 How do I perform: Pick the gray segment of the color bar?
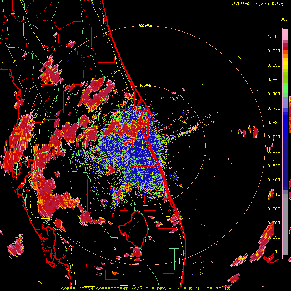[286, 225]
